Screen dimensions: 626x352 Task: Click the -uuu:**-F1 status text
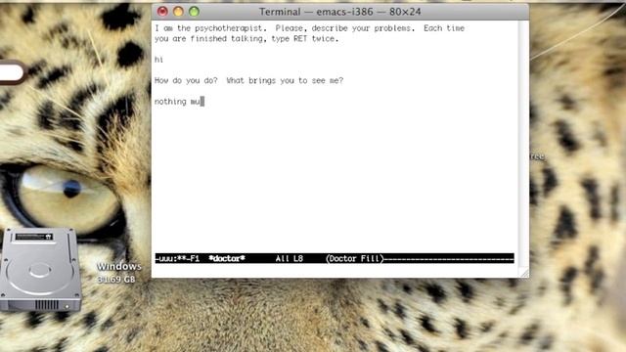click(177, 258)
